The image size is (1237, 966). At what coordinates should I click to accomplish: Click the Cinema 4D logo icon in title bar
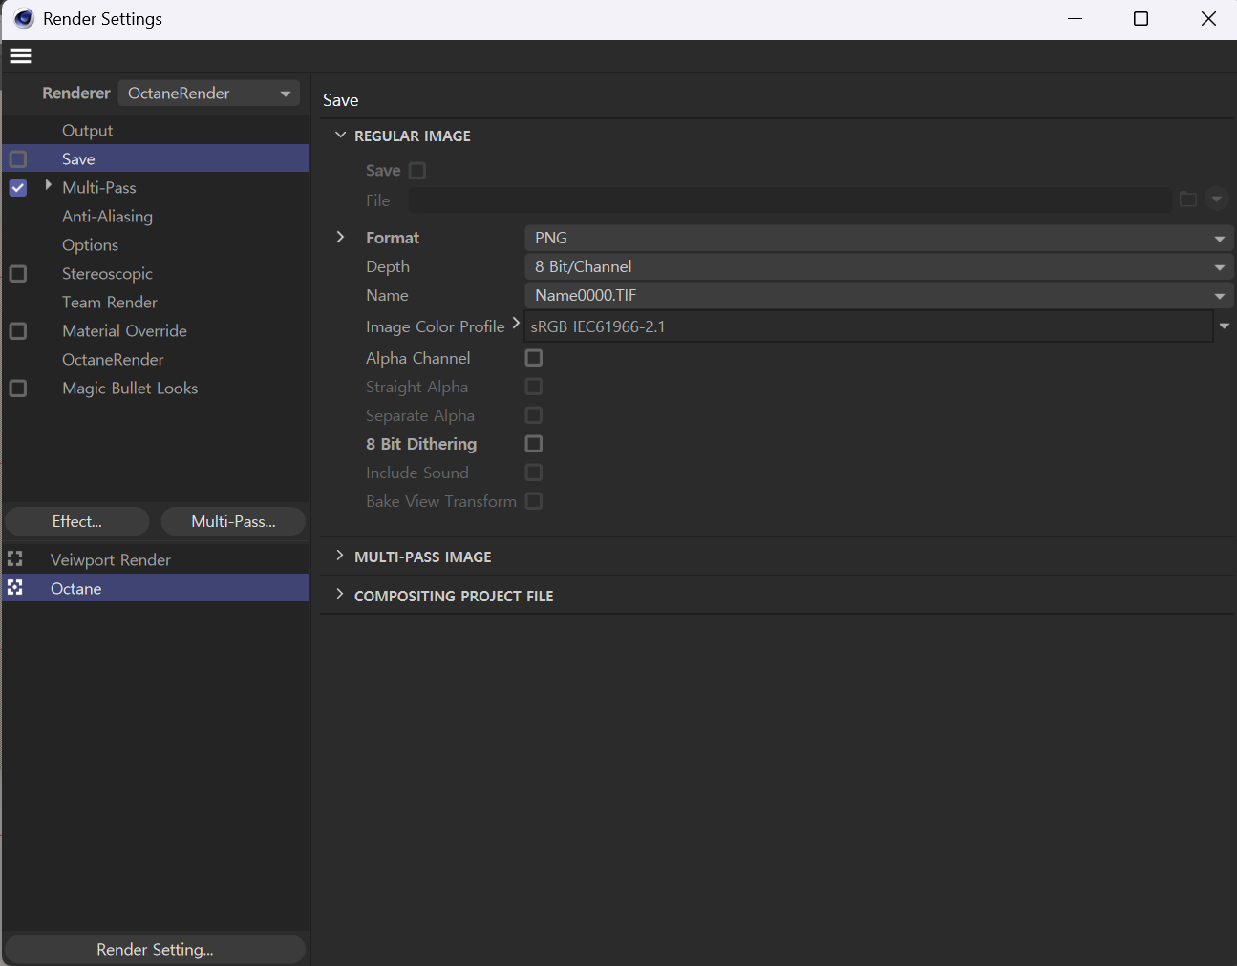tap(24, 19)
